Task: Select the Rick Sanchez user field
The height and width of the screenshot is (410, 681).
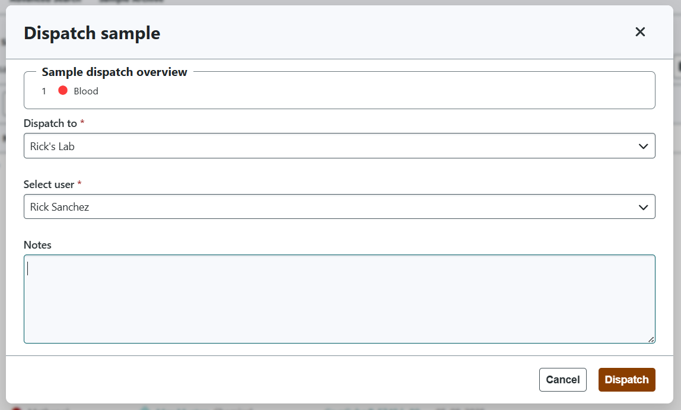Action: click(x=339, y=206)
